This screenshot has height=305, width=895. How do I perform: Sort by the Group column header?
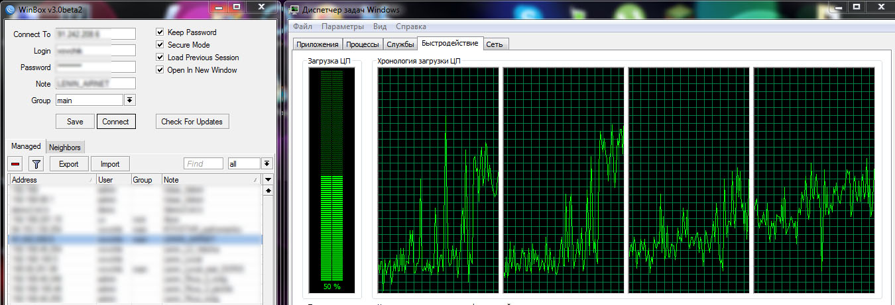pos(146,180)
